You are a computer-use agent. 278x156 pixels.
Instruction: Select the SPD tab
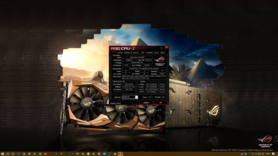(x=143, y=52)
